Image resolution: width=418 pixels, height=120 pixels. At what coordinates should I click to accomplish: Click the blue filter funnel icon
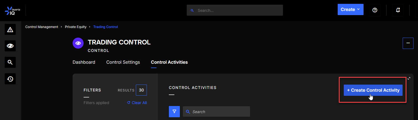point(174,112)
